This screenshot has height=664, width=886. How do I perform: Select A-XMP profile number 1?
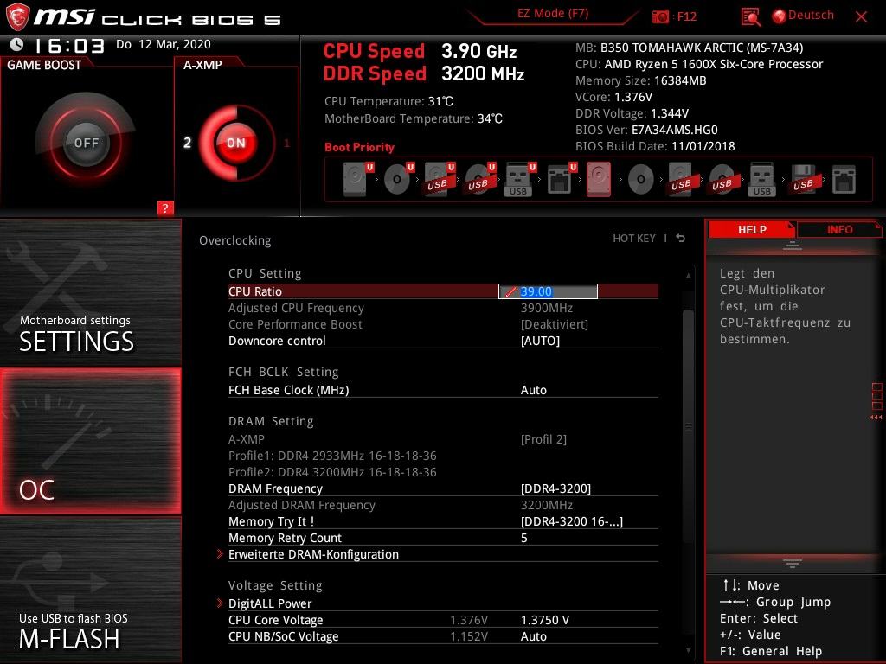tap(286, 143)
